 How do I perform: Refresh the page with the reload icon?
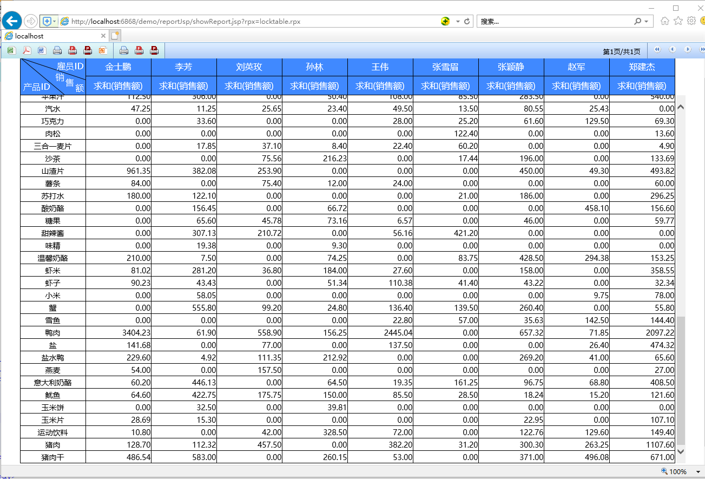click(467, 22)
